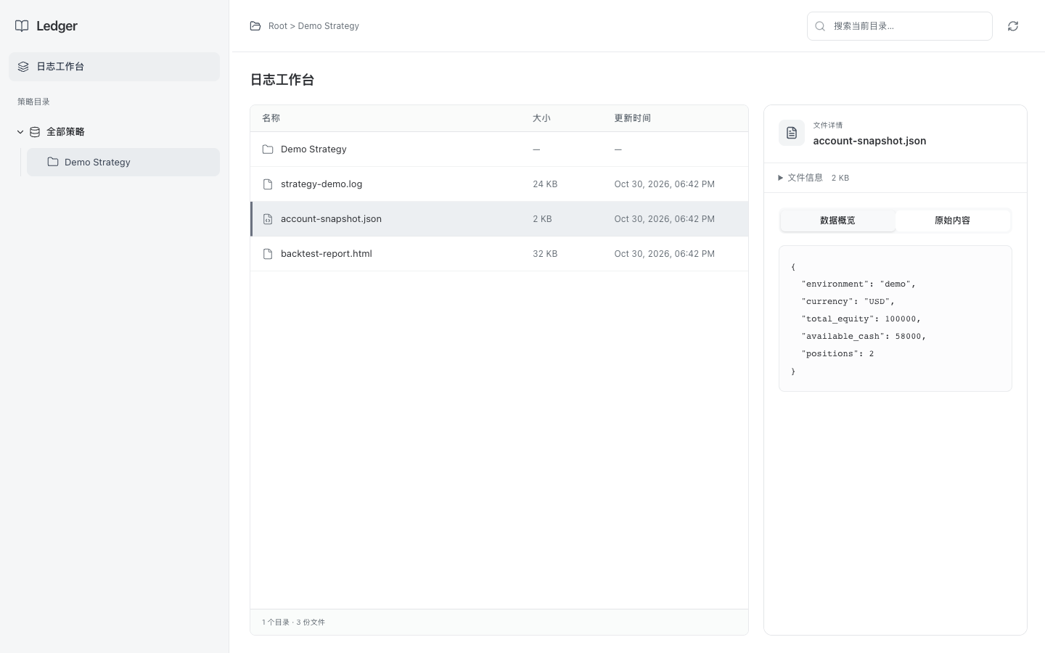
Task: Click the open-folder breadcrumb icon
Action: pyautogui.click(x=255, y=26)
